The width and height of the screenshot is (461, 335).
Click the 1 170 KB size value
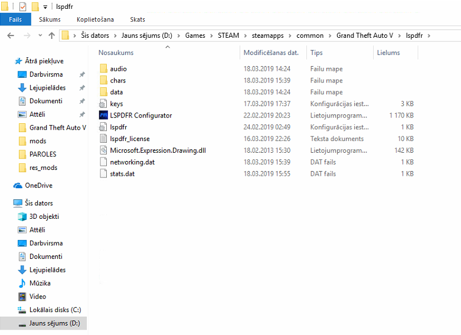[401, 116]
